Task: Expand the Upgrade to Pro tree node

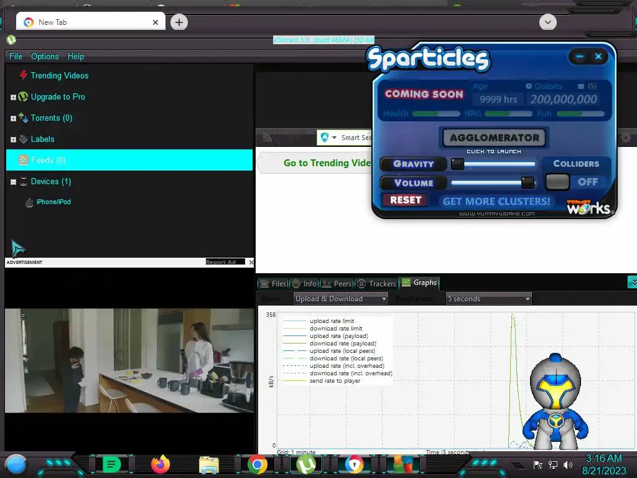Action: point(13,97)
